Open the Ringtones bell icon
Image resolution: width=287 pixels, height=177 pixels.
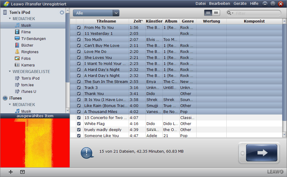coord(17,52)
